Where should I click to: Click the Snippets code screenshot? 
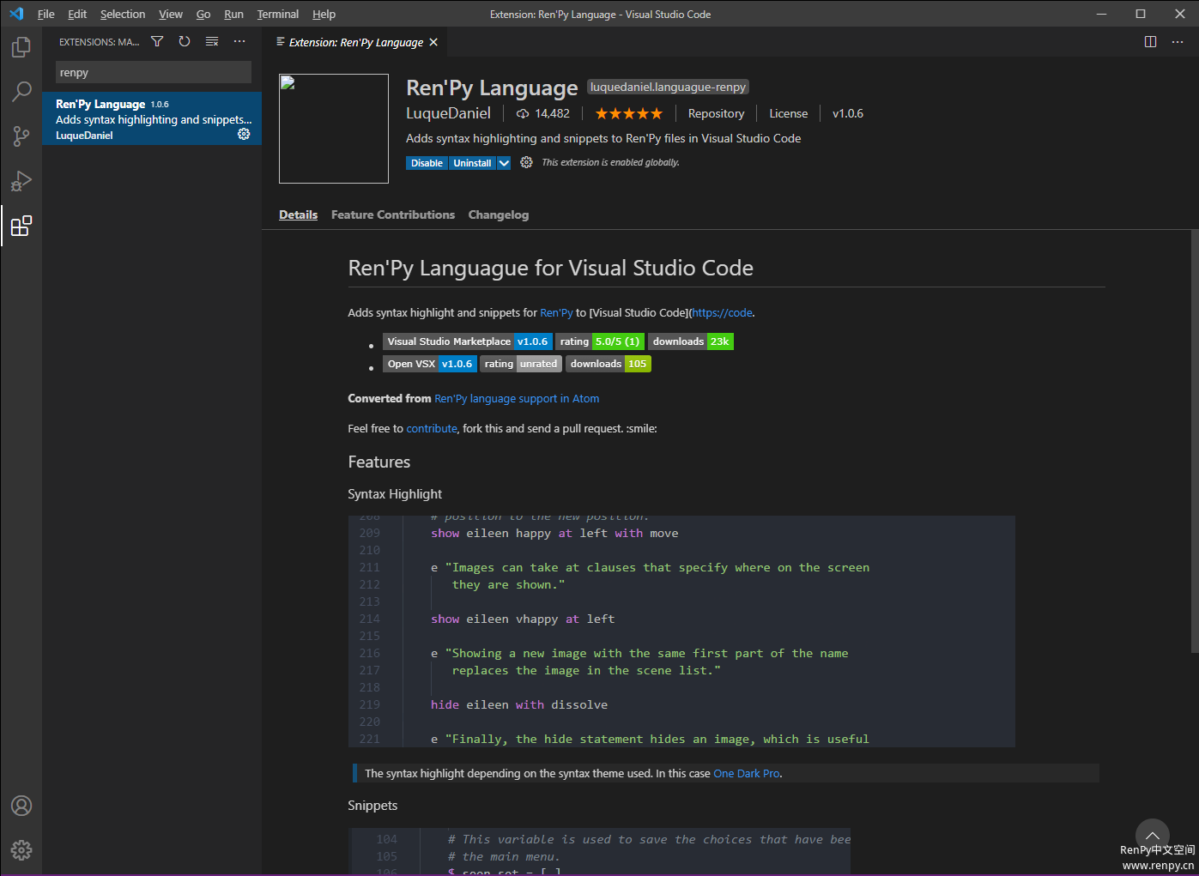[600, 851]
